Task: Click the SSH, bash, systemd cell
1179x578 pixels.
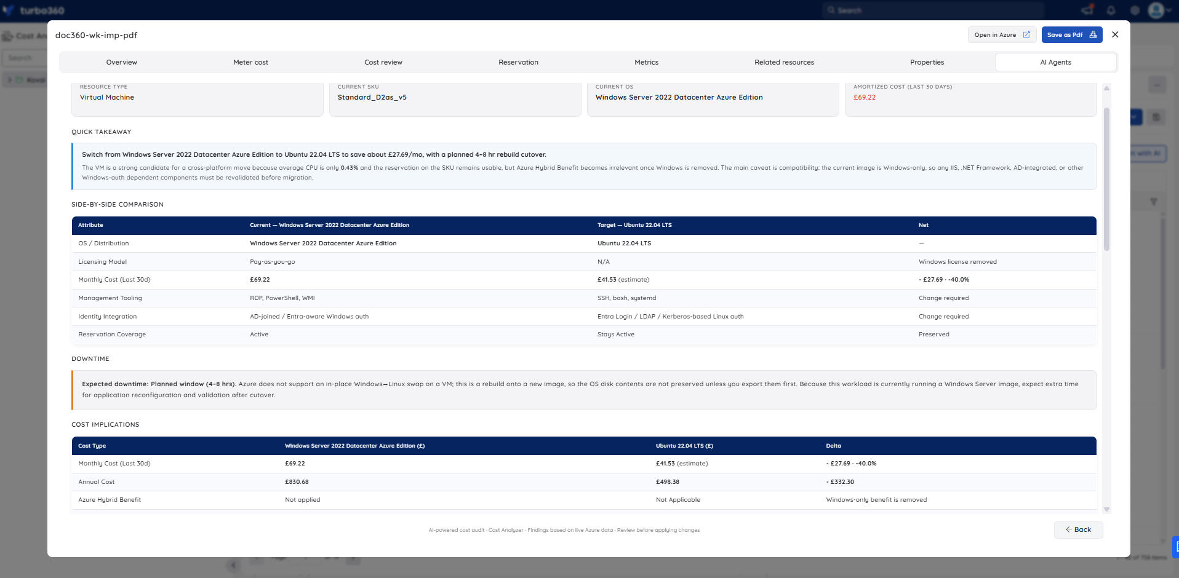Action: 626,298
